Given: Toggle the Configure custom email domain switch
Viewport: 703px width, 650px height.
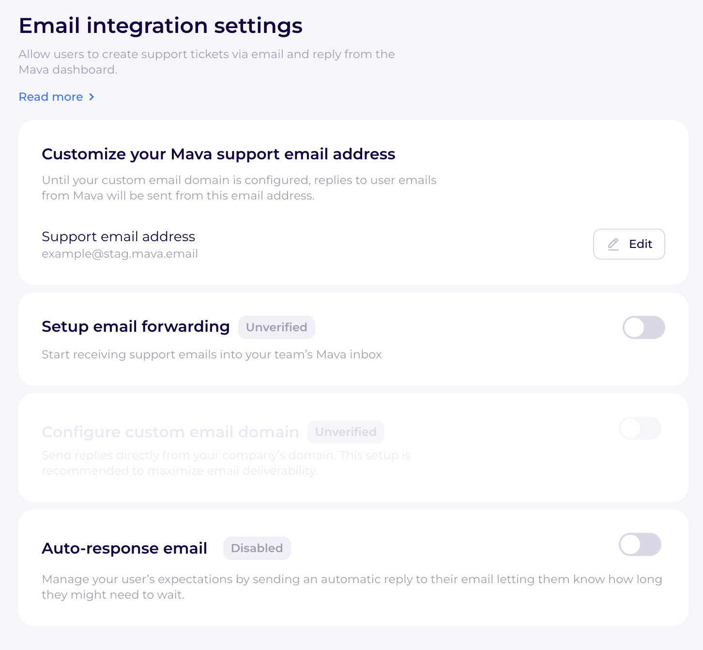Looking at the screenshot, I should point(640,428).
